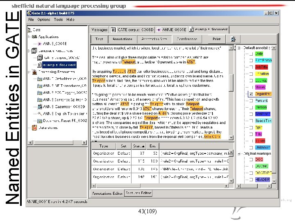The height and width of the screenshot is (221, 295).
Task: Open the Tools menu
Action: point(58,20)
